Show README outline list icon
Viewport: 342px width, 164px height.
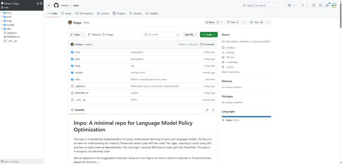click(213, 110)
